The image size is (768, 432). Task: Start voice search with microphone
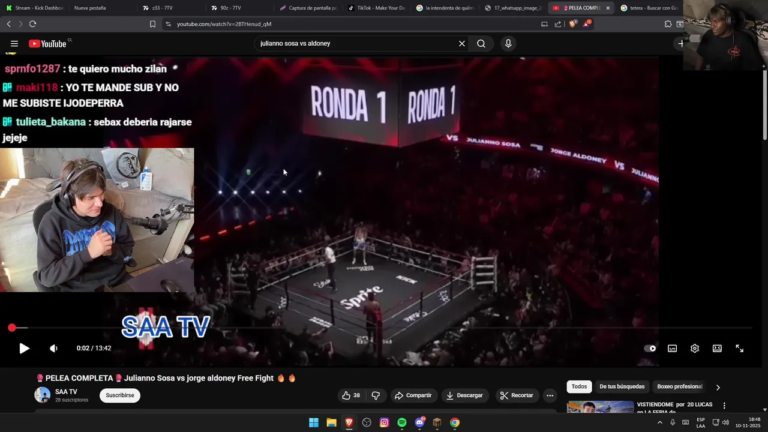pos(508,43)
